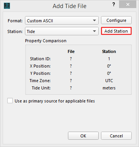Click the Station ID file value
139x147 pixels.
click(x=71, y=59)
